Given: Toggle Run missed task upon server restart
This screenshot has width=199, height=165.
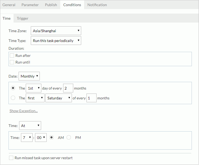Looking at the screenshot, I should (11, 158).
